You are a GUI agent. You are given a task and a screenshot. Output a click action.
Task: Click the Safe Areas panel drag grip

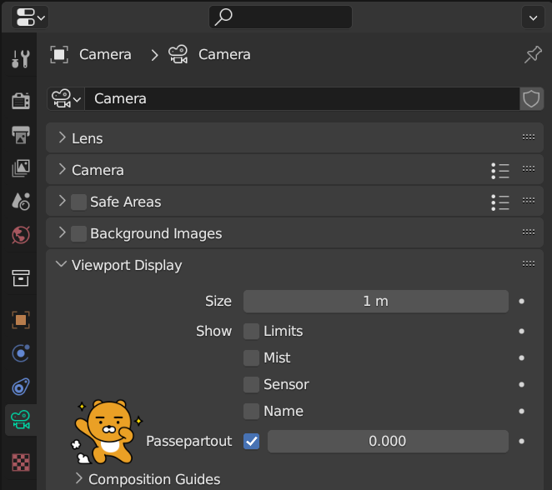click(x=529, y=201)
